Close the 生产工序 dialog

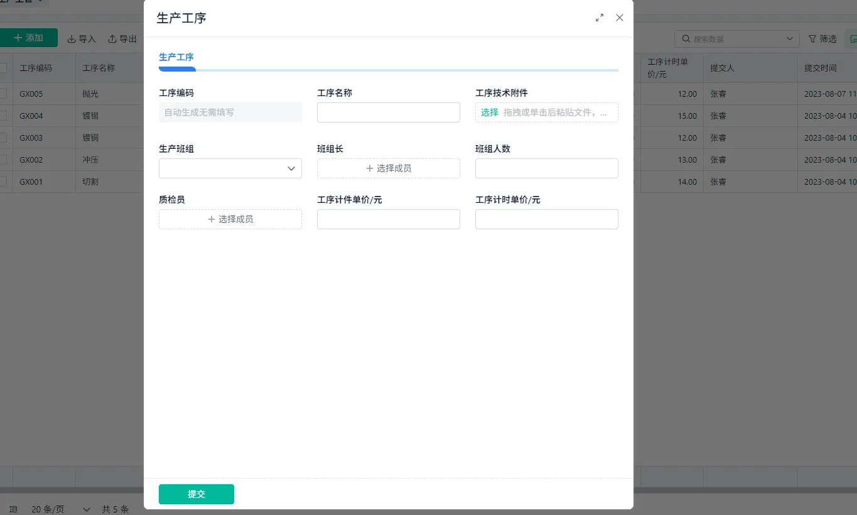click(620, 18)
